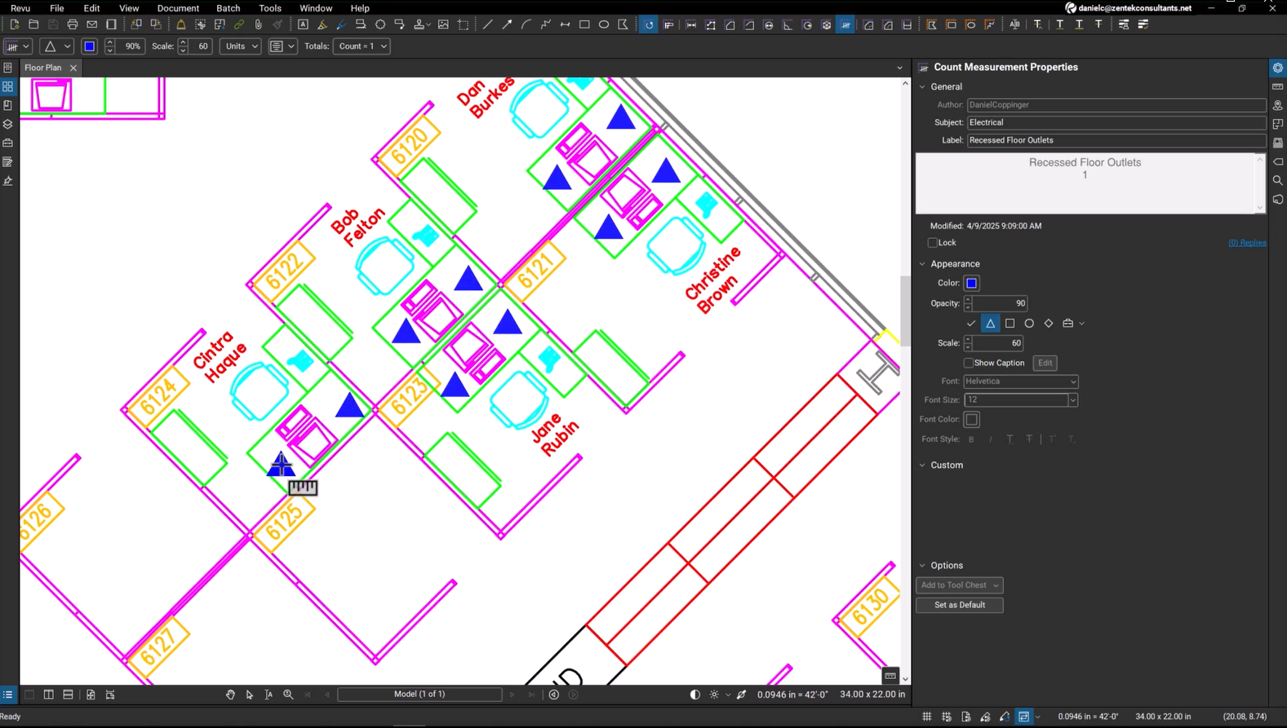1287x728 pixels.
Task: Open the Totals Count = 1 dropdown
Action: (362, 46)
